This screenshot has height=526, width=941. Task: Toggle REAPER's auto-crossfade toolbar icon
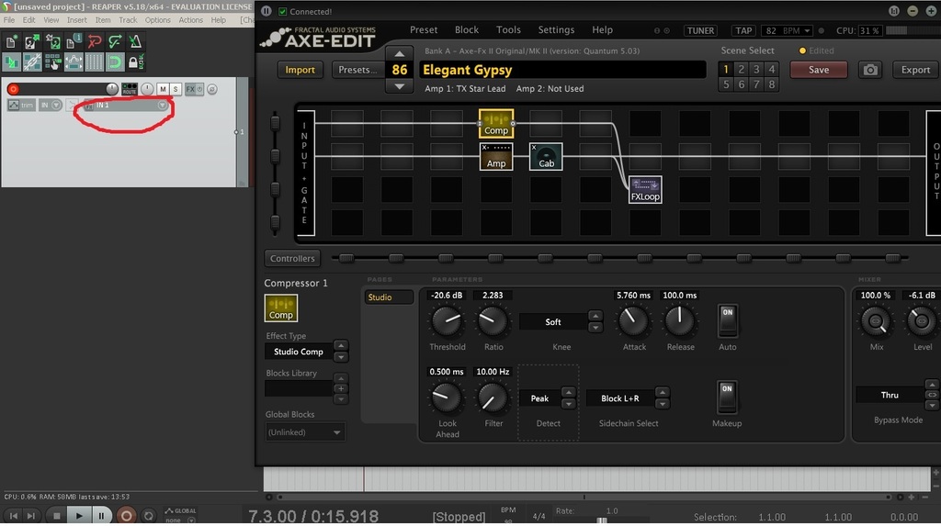11,62
